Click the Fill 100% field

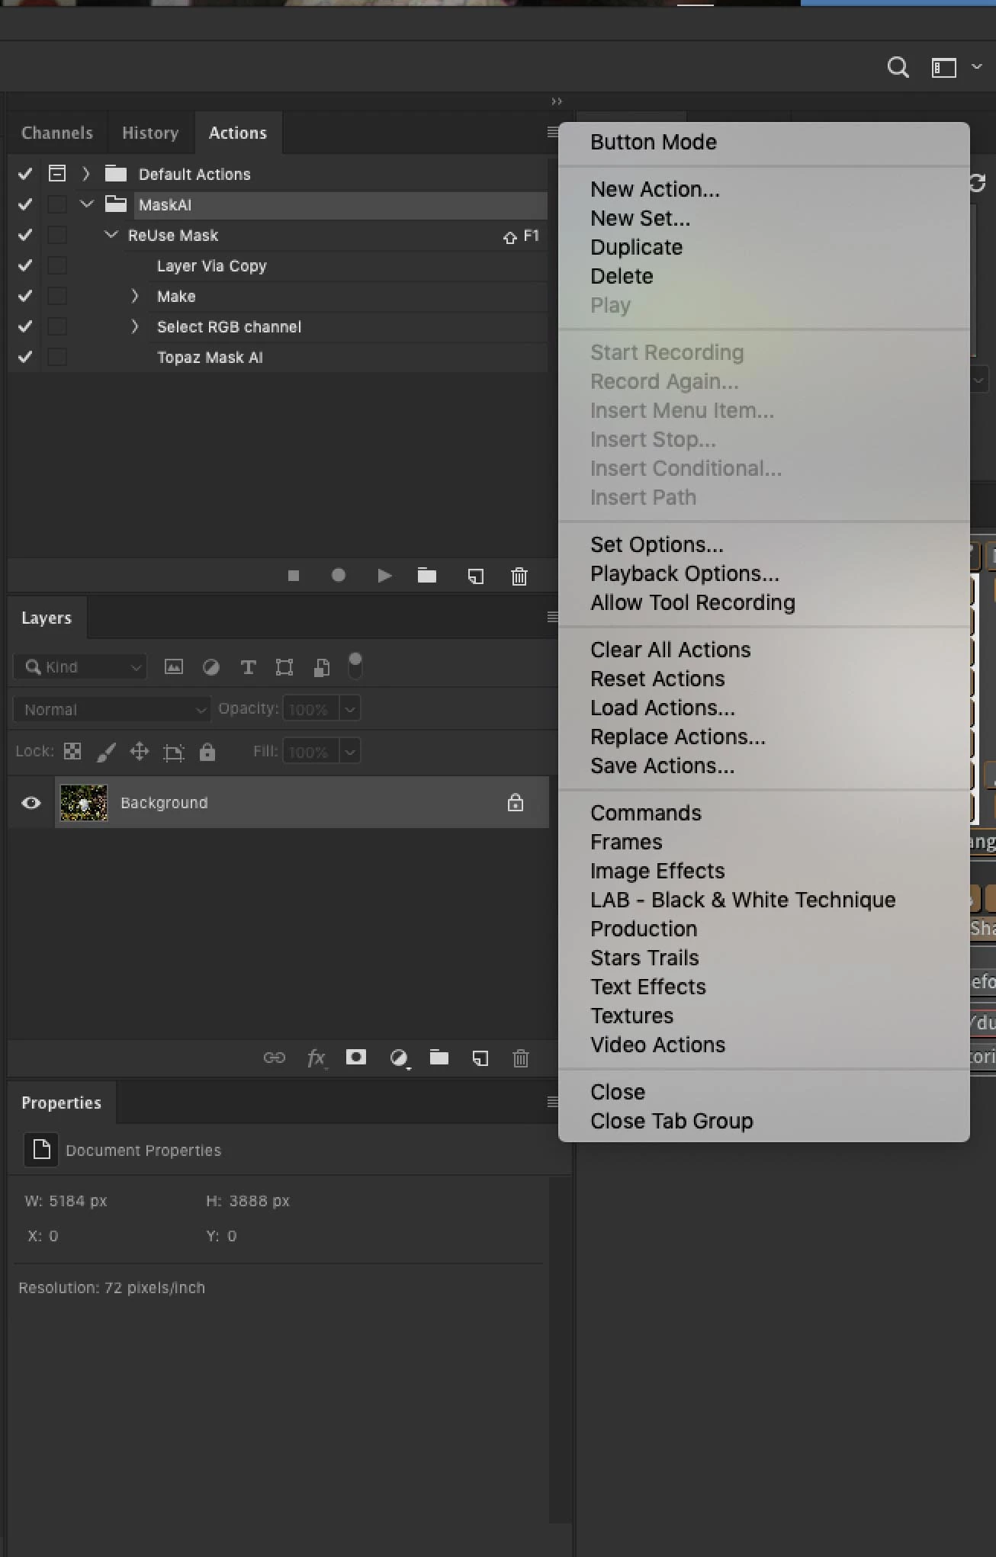tap(311, 752)
